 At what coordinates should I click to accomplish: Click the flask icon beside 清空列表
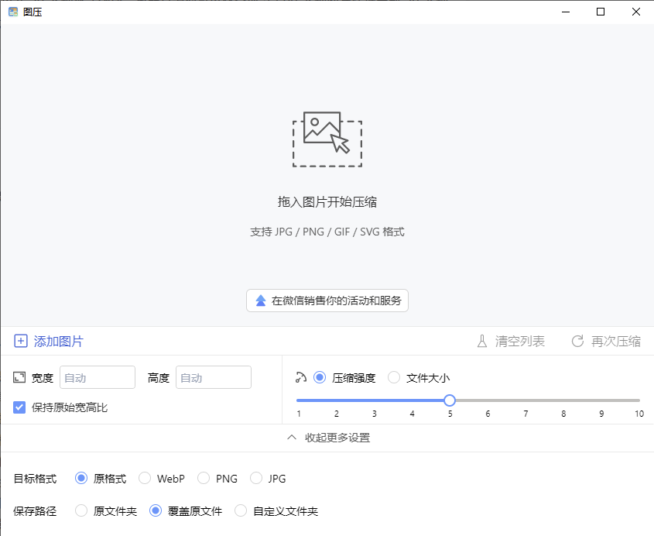tap(481, 342)
